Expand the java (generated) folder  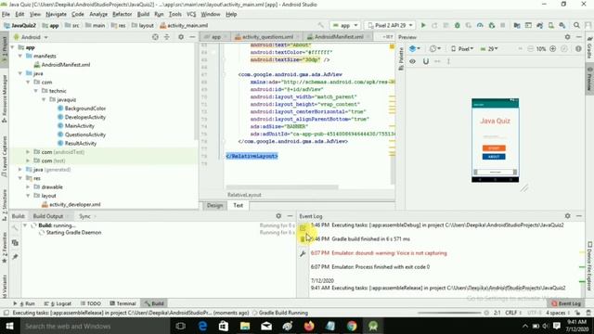[20, 169]
